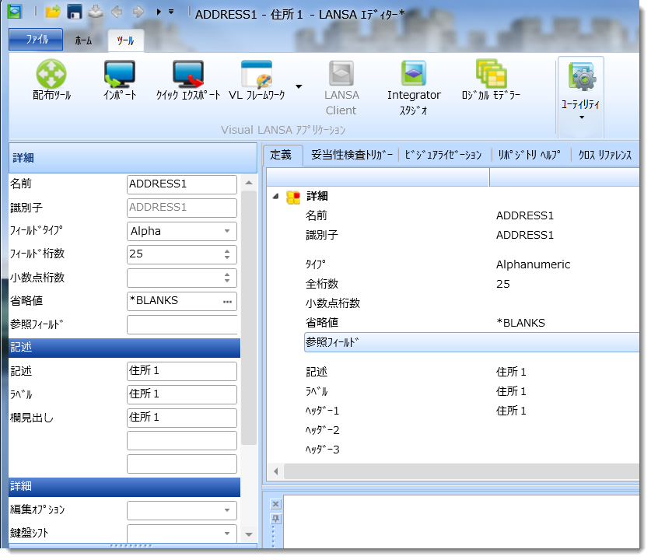This screenshot has height=560, width=651.
Task: Select the 識別子 row in definition tree
Action: click(472, 236)
